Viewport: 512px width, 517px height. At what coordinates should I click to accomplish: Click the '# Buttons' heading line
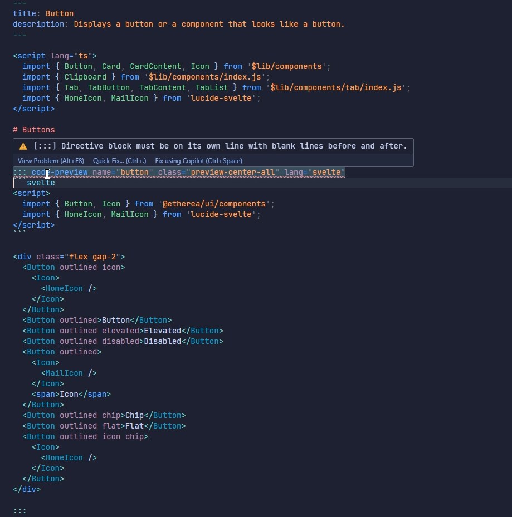(x=34, y=130)
